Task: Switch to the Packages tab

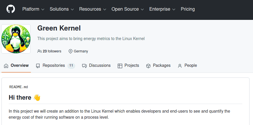Action: 158,66
